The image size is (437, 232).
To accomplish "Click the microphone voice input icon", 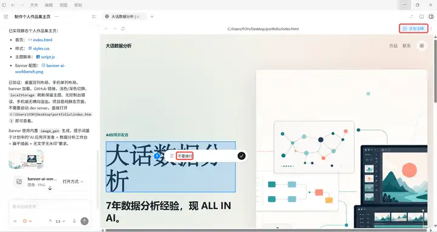I will (x=74, y=221).
